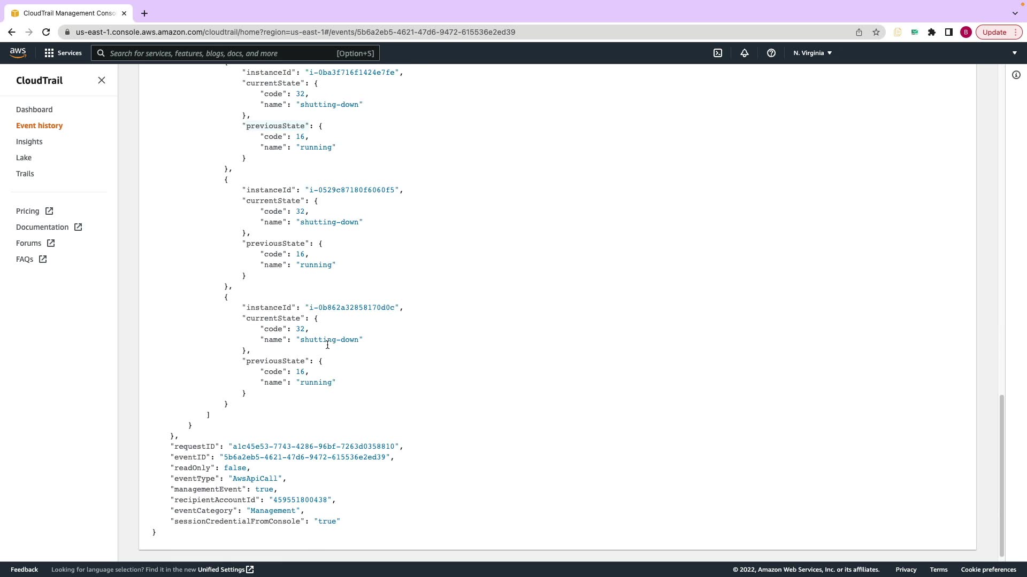Click the Feedback button in footer

(24, 570)
